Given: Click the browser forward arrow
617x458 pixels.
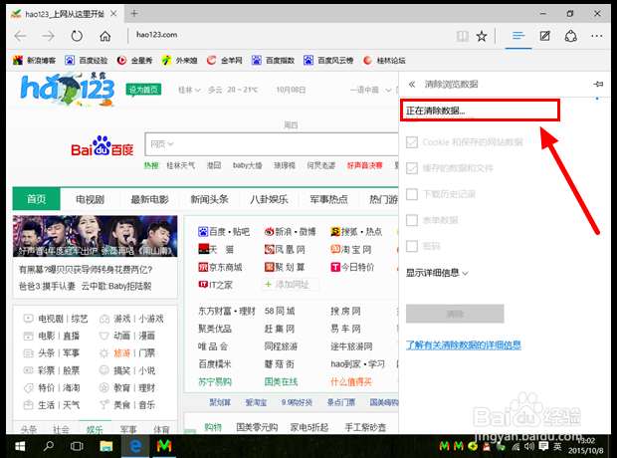Looking at the screenshot, I should 49,36.
